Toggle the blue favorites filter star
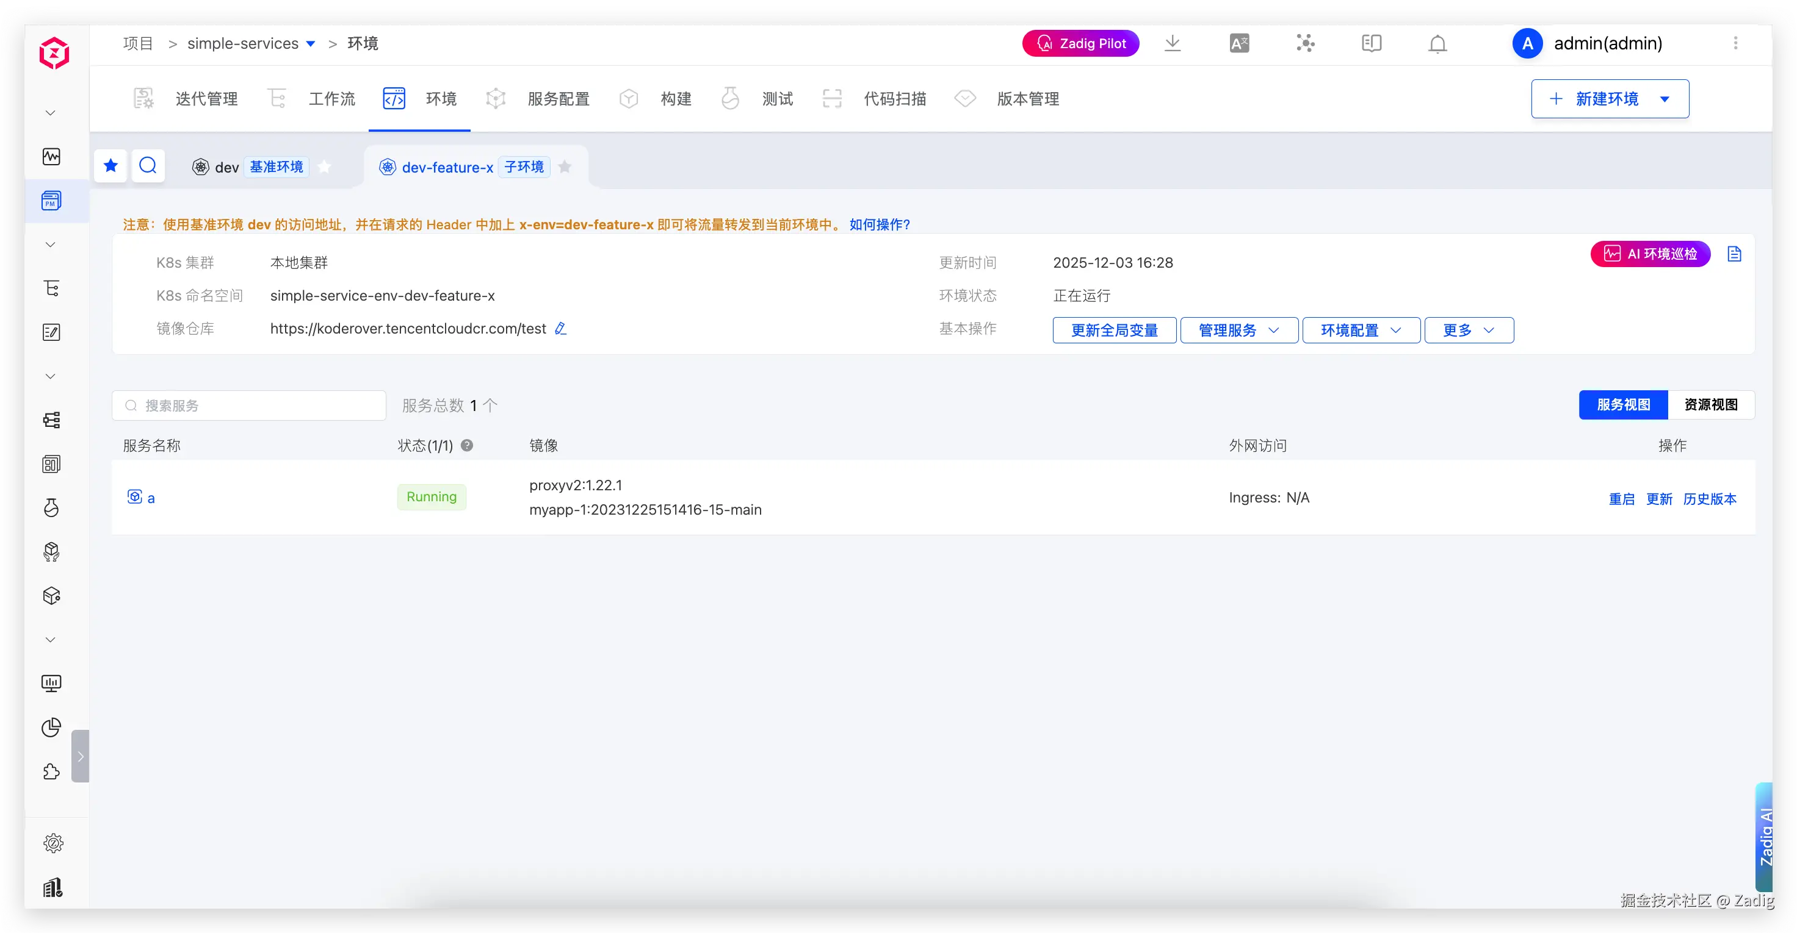Viewport: 1797px width, 933px height. 110,166
